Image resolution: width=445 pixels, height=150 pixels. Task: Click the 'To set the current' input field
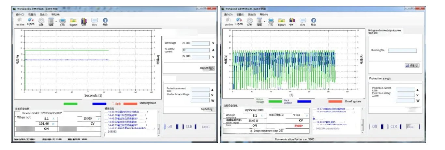pyautogui.click(x=196, y=50)
